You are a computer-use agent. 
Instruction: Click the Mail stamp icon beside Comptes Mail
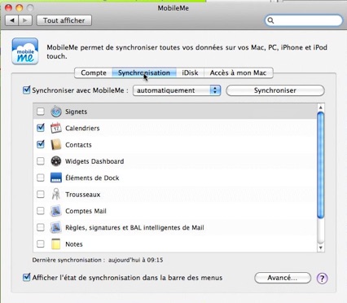point(56,211)
